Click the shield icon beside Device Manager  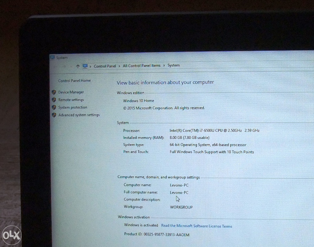[x=54, y=92]
